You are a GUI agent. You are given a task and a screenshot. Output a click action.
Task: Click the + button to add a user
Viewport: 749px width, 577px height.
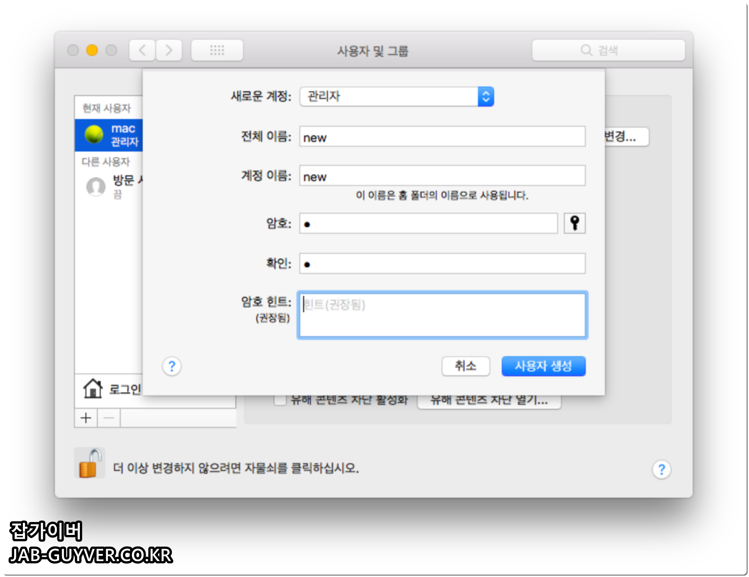point(85,418)
